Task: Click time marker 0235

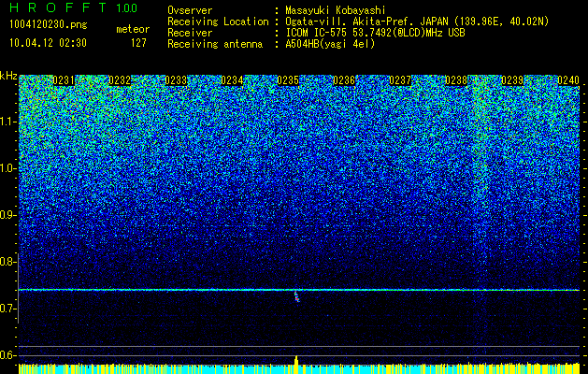Action: 288,80
